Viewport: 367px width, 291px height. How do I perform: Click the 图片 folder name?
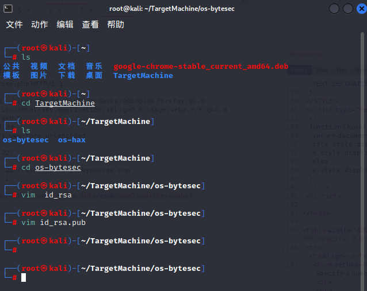pyautogui.click(x=39, y=75)
